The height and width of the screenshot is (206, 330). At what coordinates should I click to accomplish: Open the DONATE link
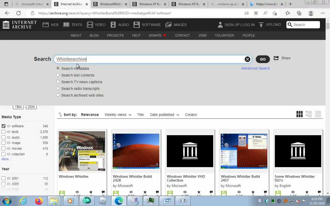[x=157, y=36]
